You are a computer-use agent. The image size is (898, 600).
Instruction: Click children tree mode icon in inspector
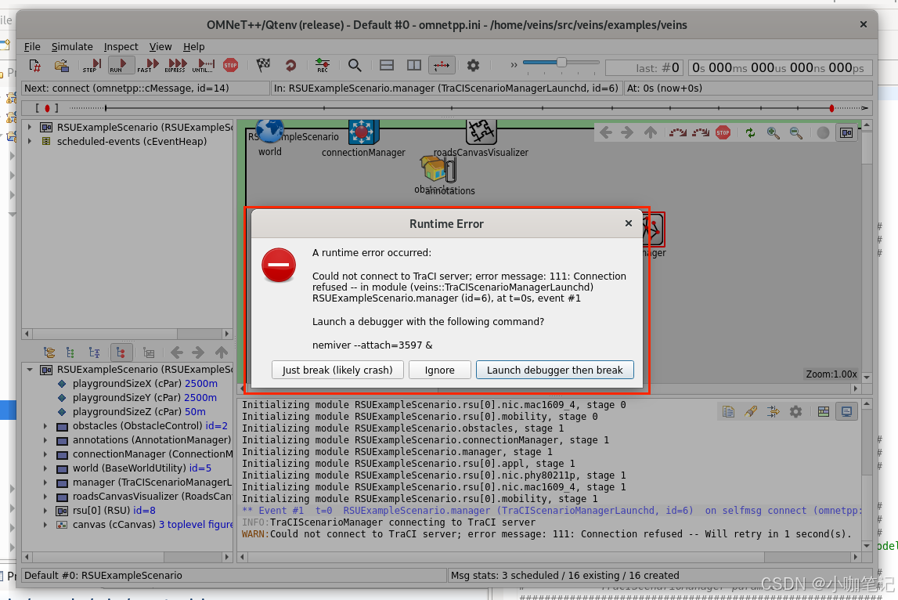(121, 352)
